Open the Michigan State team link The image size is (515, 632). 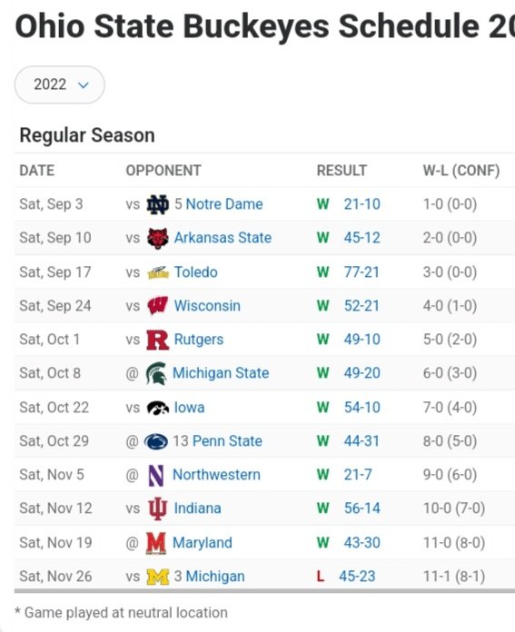[221, 373]
